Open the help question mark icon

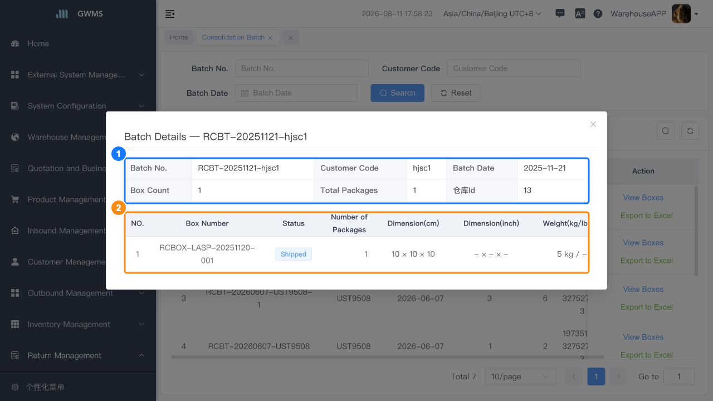point(598,14)
